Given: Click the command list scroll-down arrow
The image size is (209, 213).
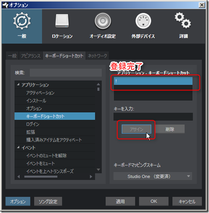Looking at the screenshot, I should 98,170.
